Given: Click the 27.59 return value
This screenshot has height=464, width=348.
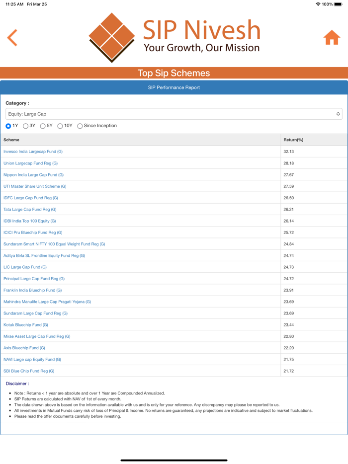Looking at the screenshot, I should (289, 186).
